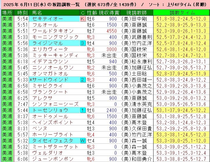Select horse name ヴェルダリオ

[x=48, y=153]
